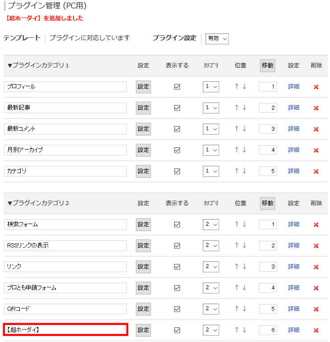Move QRコード plugin up
Viewport: 330px width, 342px height.
[x=237, y=309]
